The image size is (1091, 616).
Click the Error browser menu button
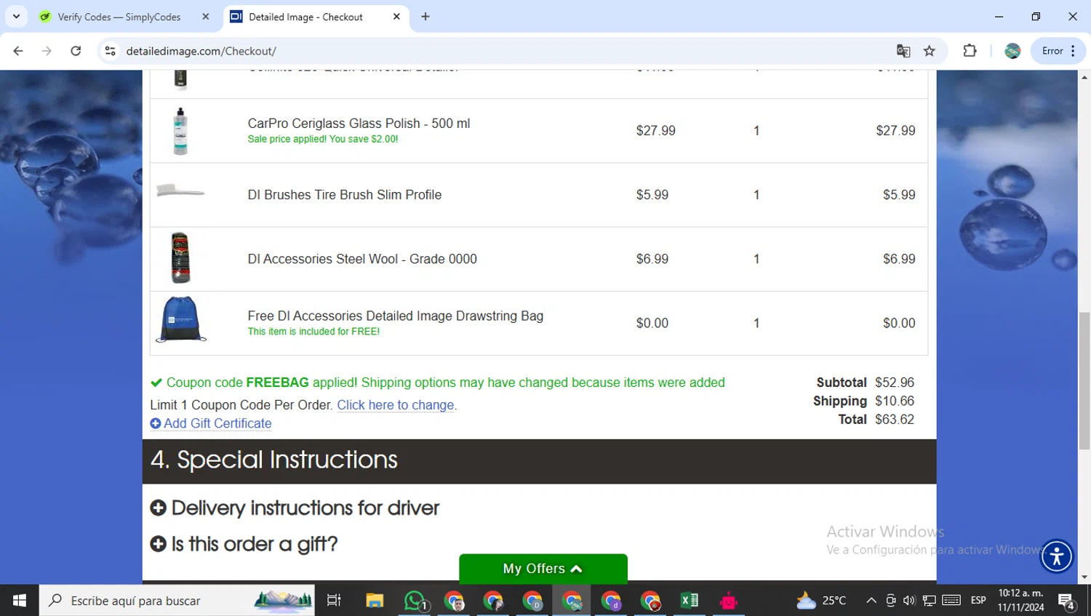[1058, 51]
